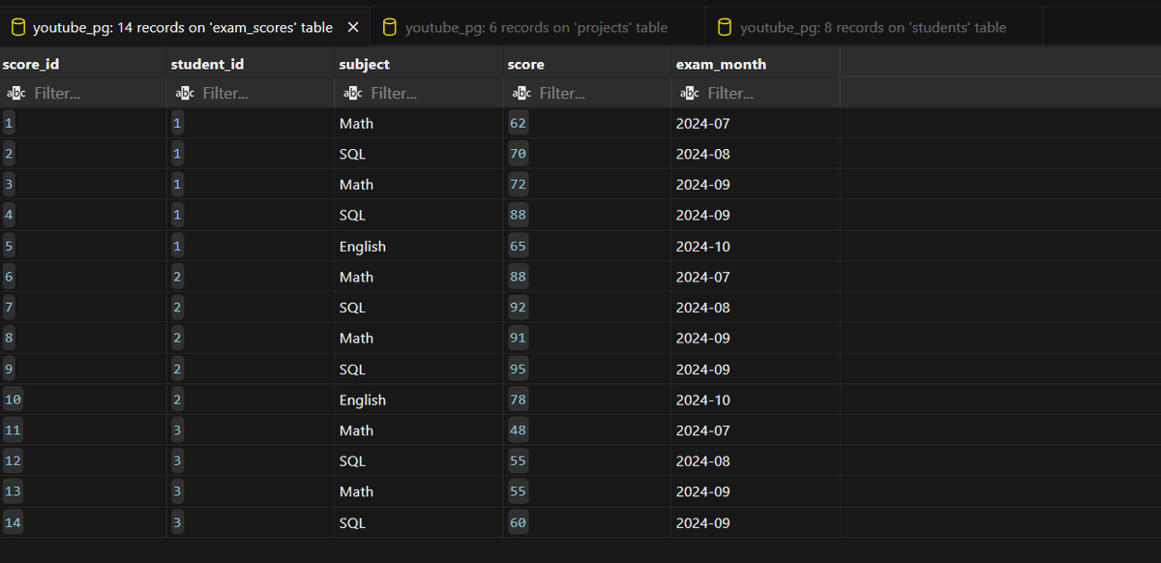1161x563 pixels.
Task: Click score cell showing 48
Action: 587,430
